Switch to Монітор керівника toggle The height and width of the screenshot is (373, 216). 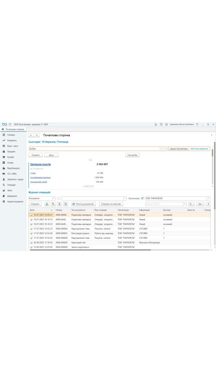click(199, 149)
